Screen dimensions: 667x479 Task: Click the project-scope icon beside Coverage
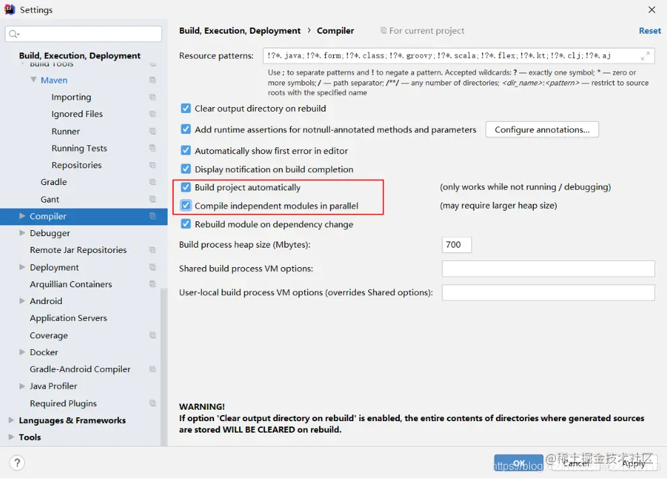pos(153,335)
